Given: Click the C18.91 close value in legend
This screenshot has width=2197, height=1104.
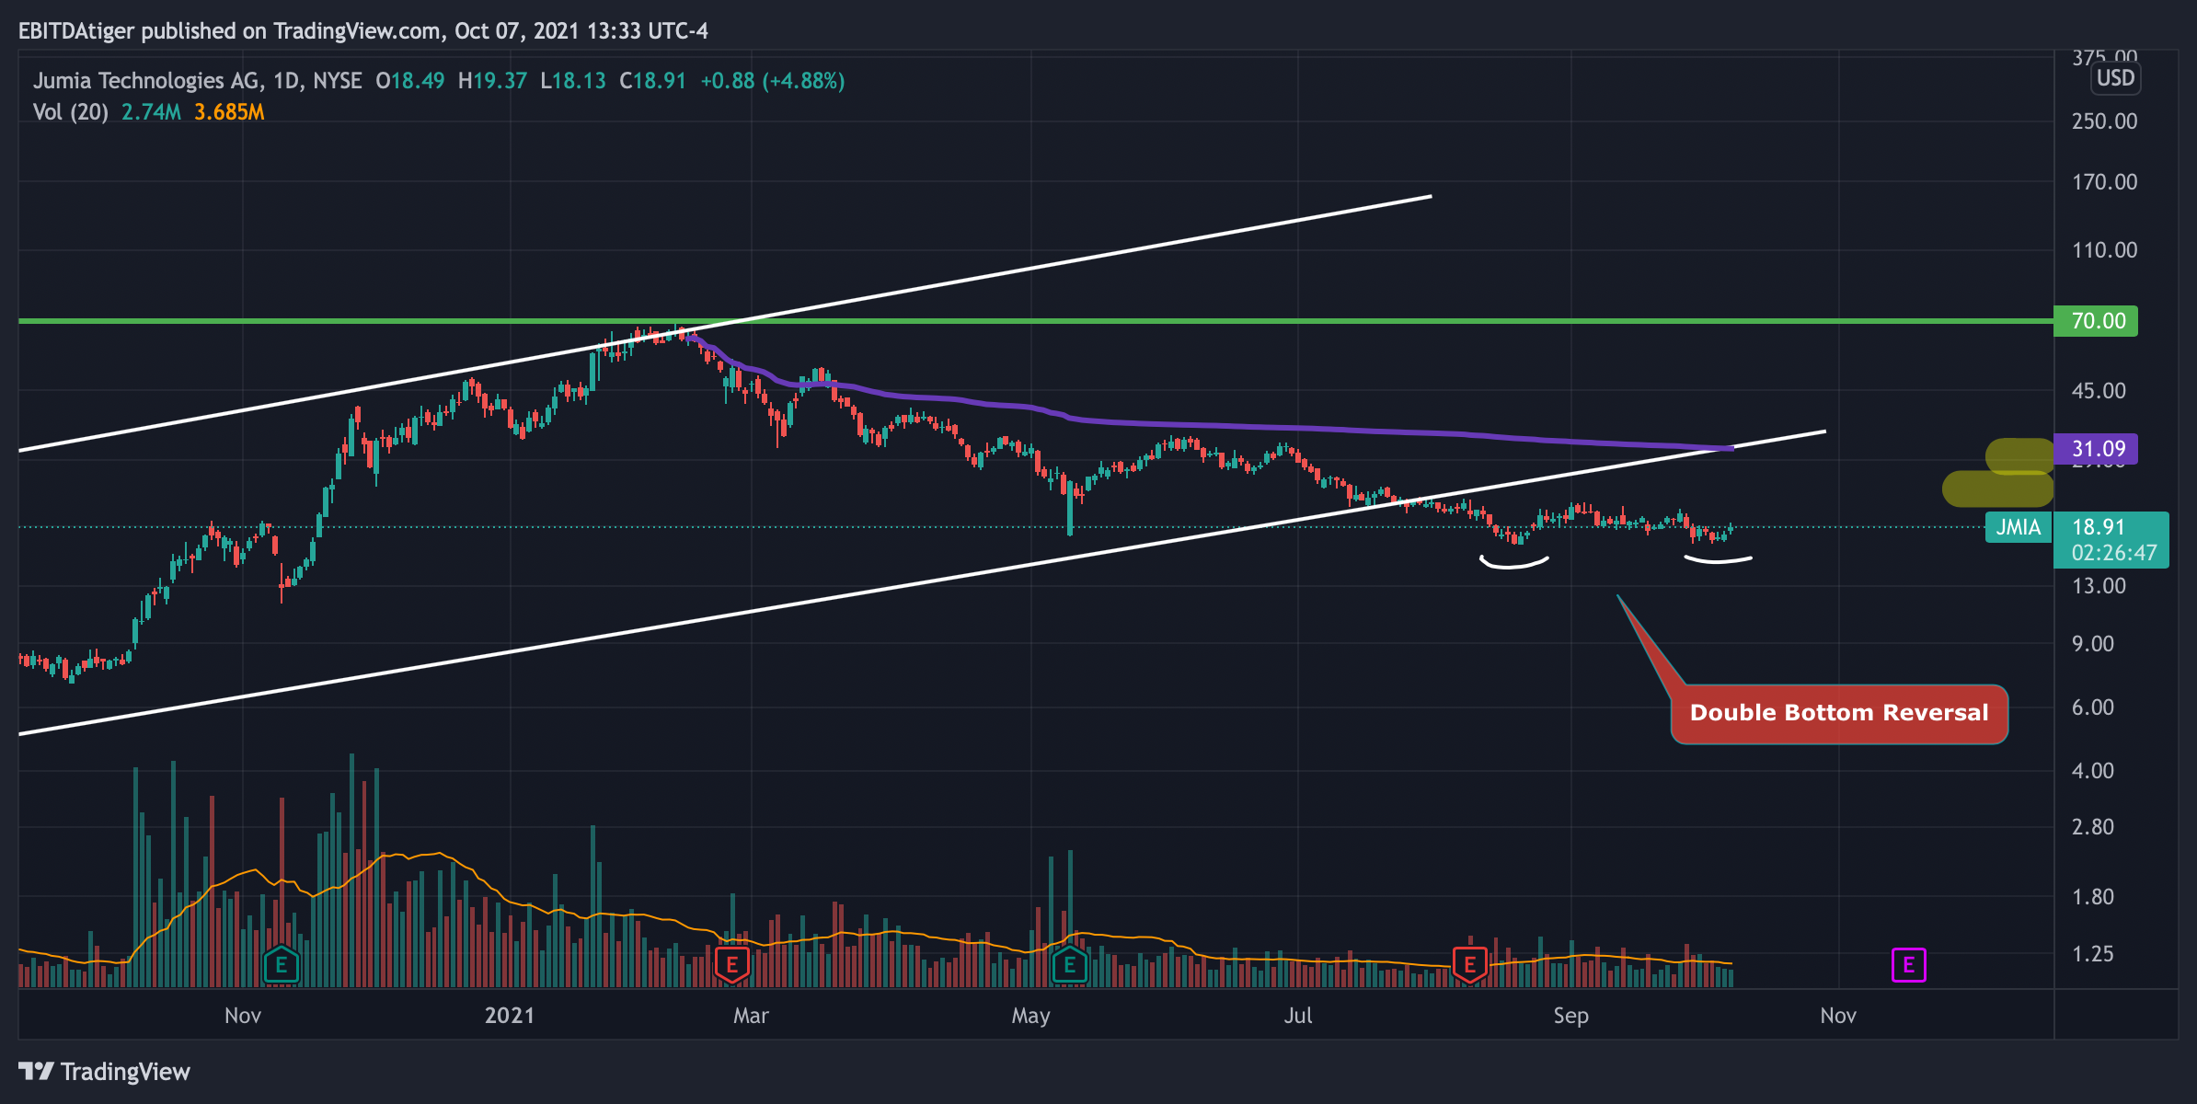Looking at the screenshot, I should (x=652, y=81).
